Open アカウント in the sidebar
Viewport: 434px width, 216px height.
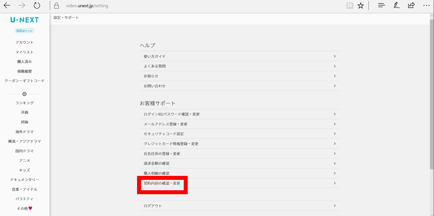[24, 43]
